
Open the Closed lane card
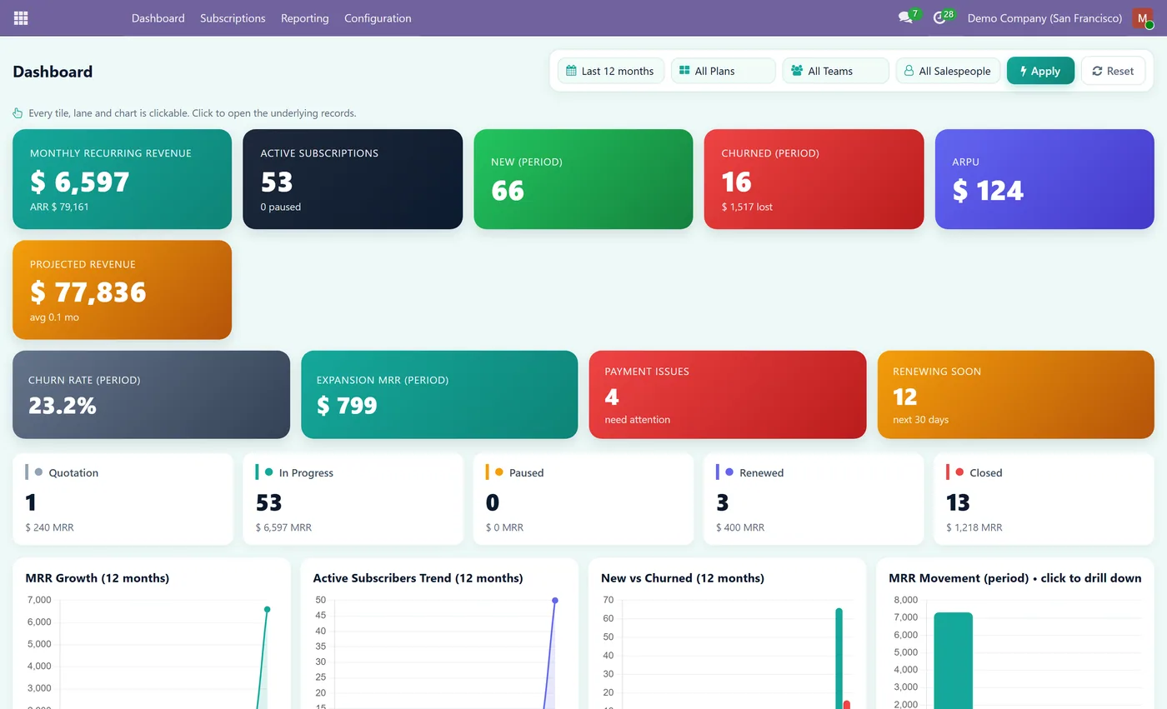click(x=1044, y=499)
